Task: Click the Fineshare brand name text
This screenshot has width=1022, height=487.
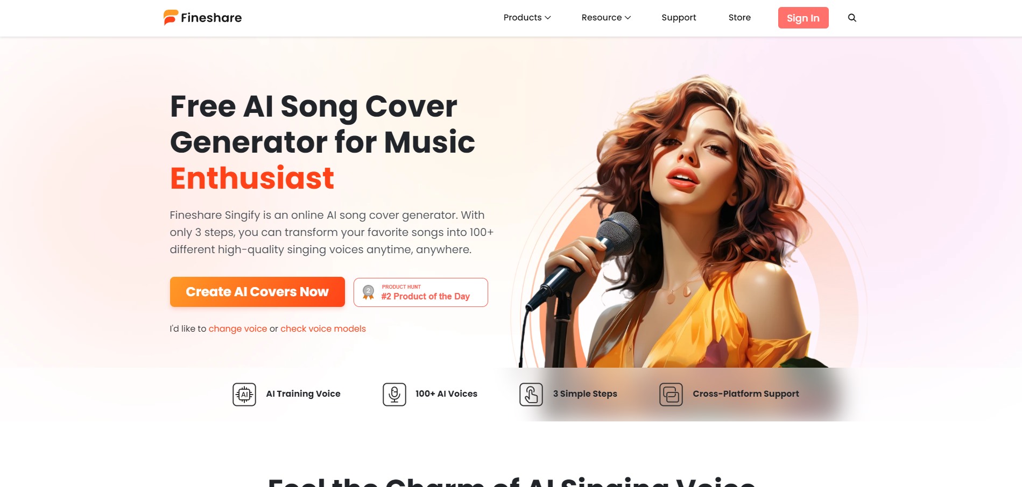Action: pyautogui.click(x=211, y=18)
